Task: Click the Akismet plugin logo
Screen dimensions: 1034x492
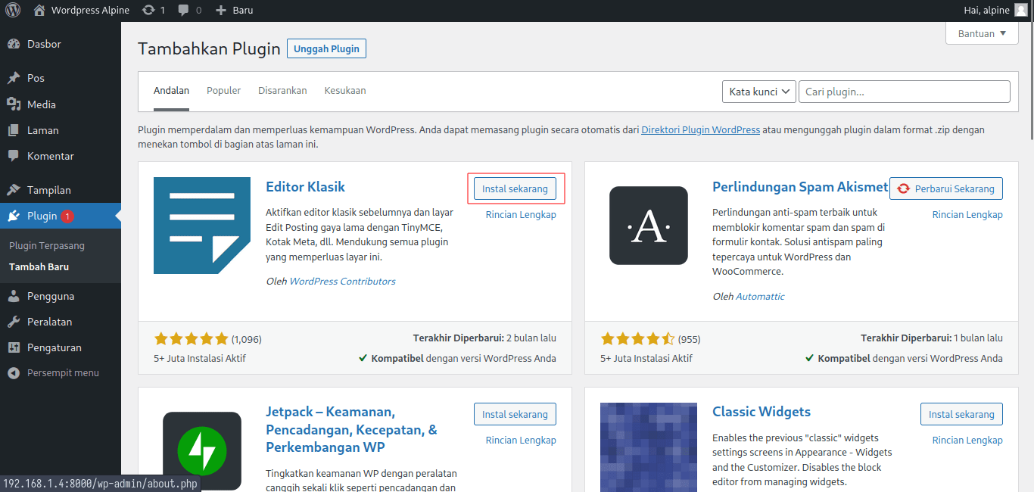Action: click(649, 226)
